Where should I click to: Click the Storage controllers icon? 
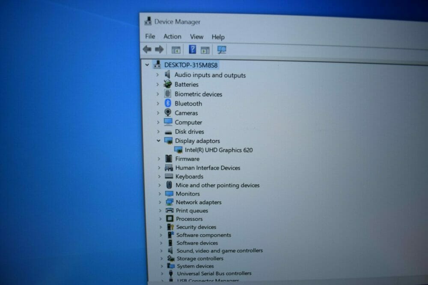[171, 258]
